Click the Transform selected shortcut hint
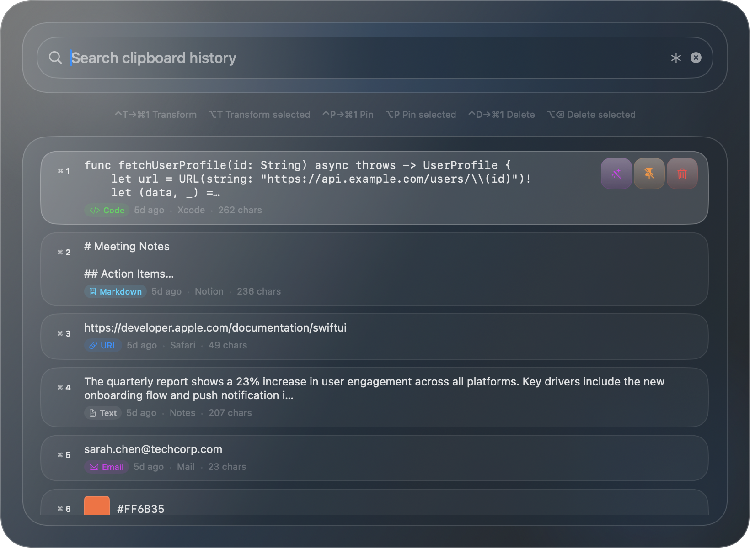750x548 pixels. [x=259, y=115]
